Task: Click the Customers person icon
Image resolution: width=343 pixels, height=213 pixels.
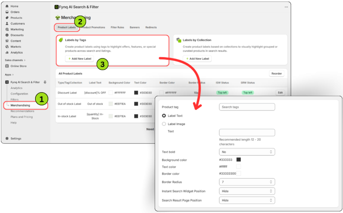Action: pos(7,23)
